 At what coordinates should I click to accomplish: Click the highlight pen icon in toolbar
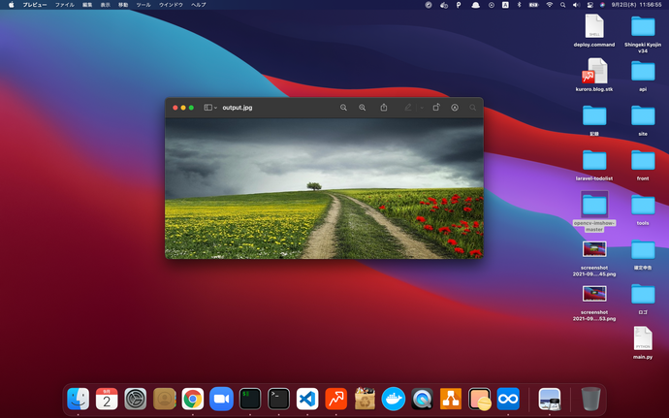point(408,108)
